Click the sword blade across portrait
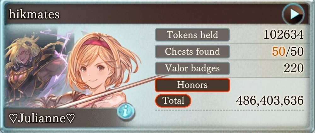The image size is (315, 133). 112,91
